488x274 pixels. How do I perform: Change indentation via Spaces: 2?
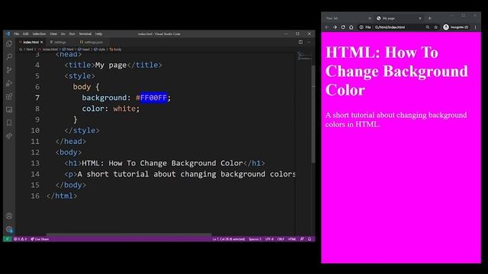[255, 239]
